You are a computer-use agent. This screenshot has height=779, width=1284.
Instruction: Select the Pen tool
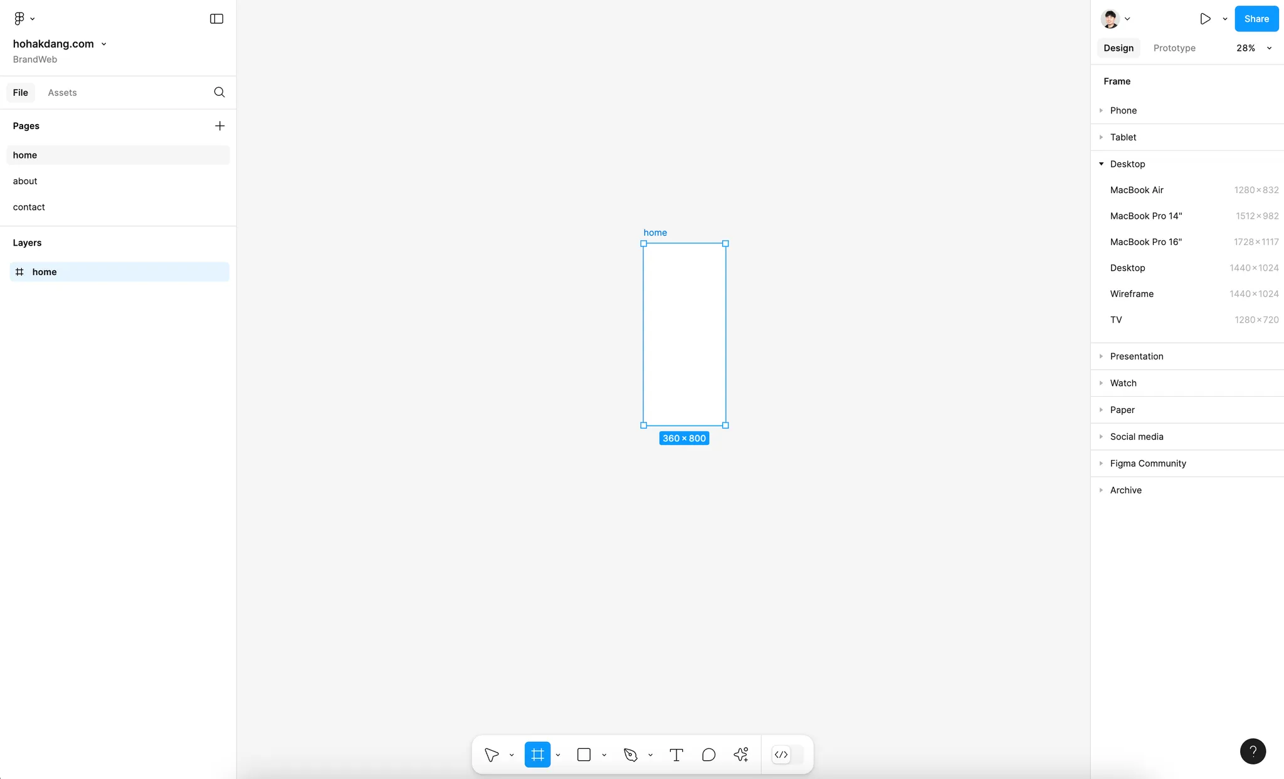[x=631, y=755]
